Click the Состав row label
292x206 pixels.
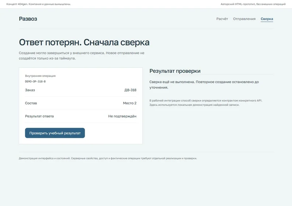click(31, 103)
